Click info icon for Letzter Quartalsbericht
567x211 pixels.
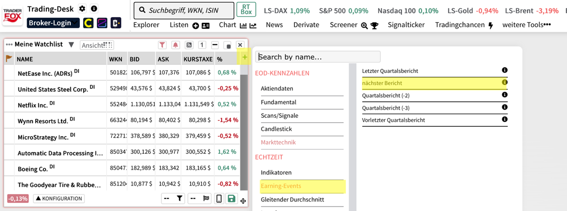click(x=504, y=70)
